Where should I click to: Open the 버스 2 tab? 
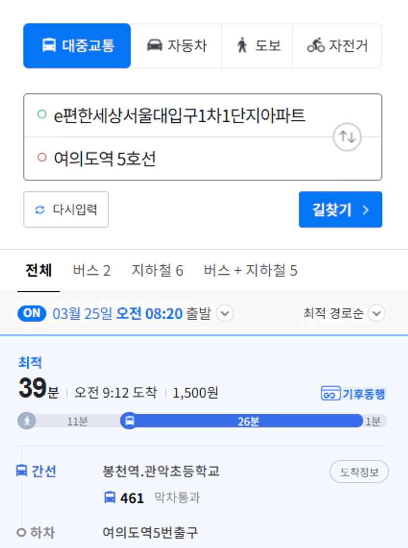[92, 270]
